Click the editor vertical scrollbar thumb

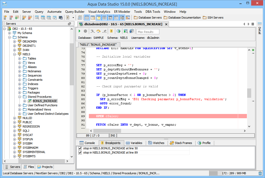[x=249, y=93]
